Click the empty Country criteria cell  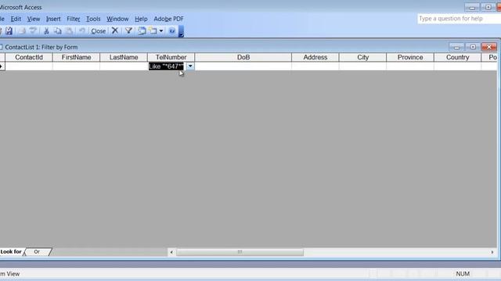[457, 66]
